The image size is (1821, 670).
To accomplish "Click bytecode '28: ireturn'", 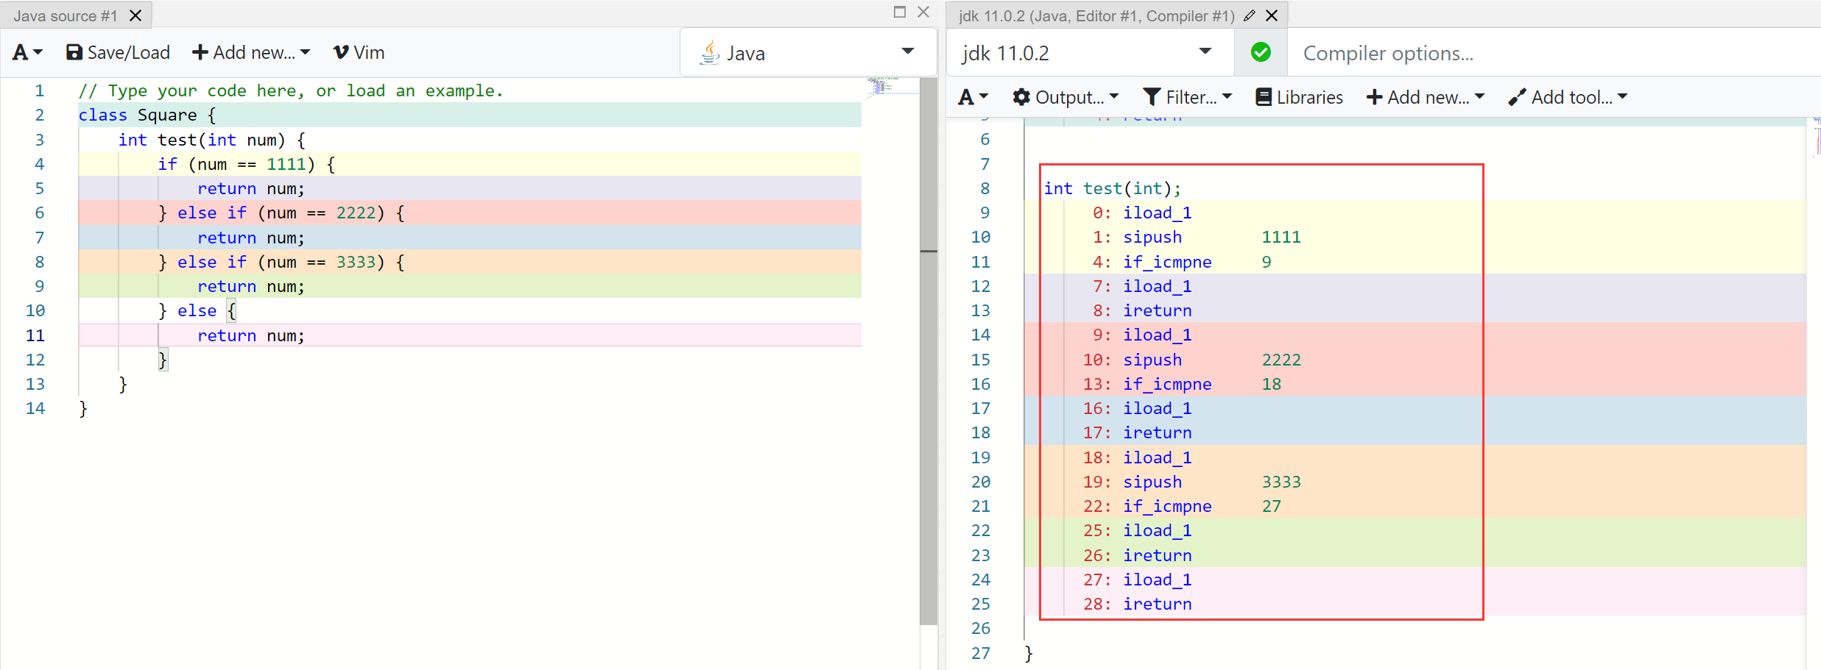I will tap(1138, 605).
